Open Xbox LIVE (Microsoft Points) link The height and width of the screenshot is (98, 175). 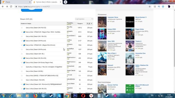pos(142,86)
